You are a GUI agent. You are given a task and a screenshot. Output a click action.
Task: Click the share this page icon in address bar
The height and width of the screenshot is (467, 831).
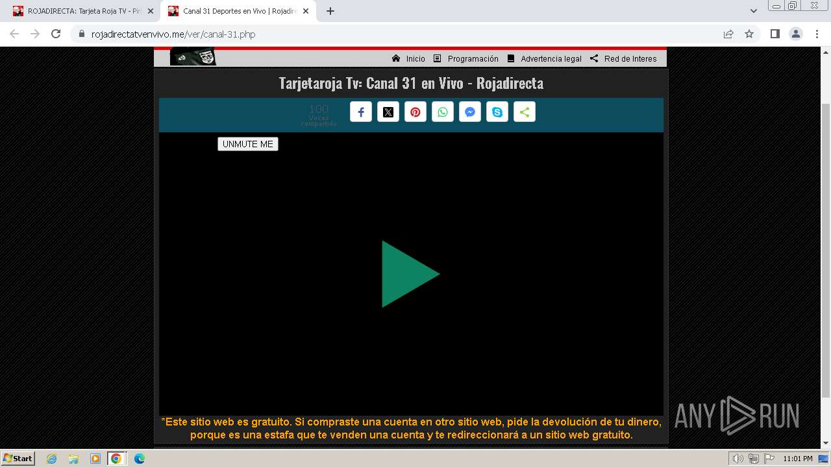(x=728, y=34)
